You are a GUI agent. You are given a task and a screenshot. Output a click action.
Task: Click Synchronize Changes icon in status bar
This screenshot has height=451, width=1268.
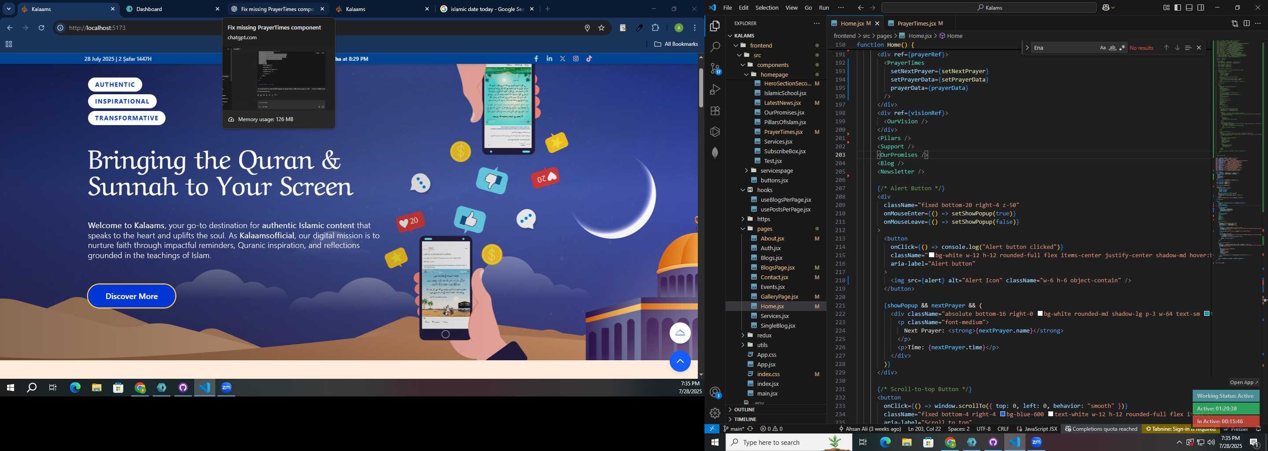coord(750,429)
